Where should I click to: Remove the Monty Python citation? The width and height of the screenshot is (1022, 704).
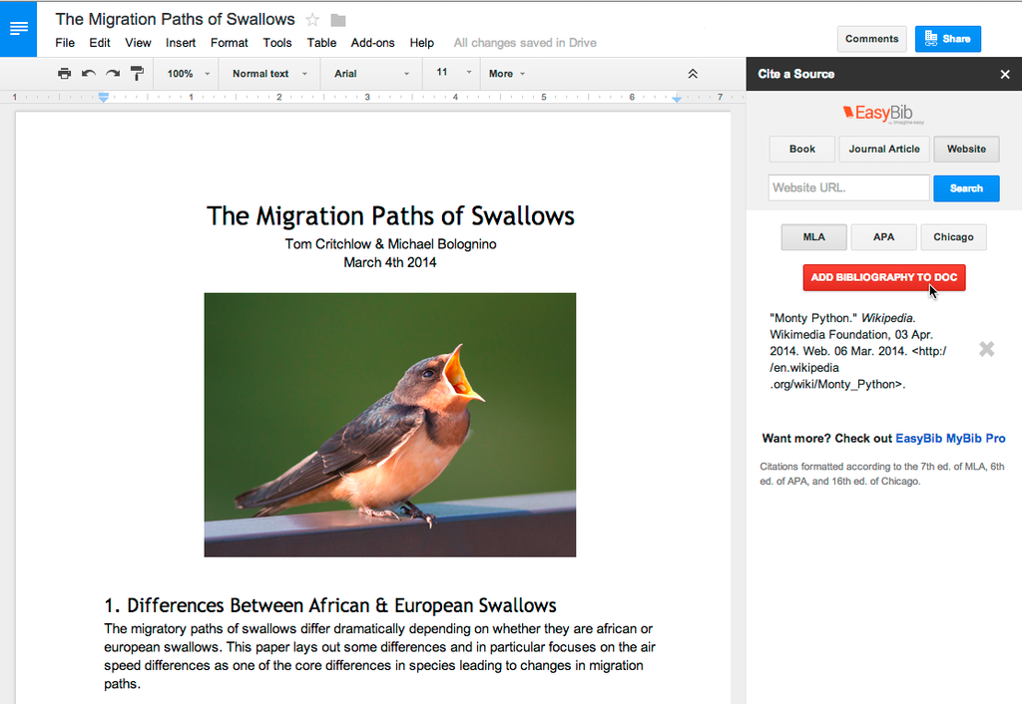(986, 349)
